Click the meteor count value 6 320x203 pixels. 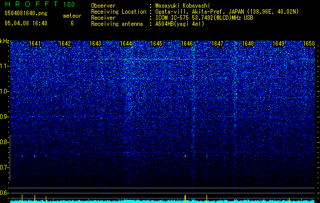click(x=72, y=23)
